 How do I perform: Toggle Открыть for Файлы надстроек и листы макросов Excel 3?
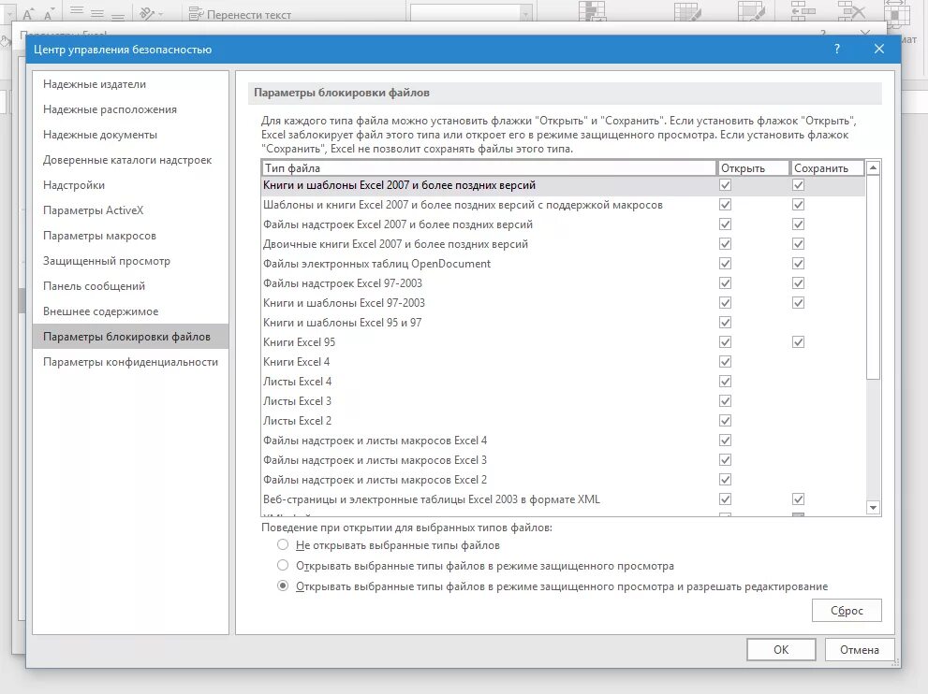[x=725, y=459]
